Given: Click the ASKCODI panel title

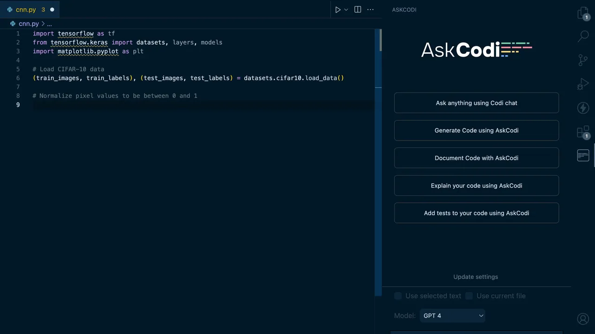Looking at the screenshot, I should 404,10.
